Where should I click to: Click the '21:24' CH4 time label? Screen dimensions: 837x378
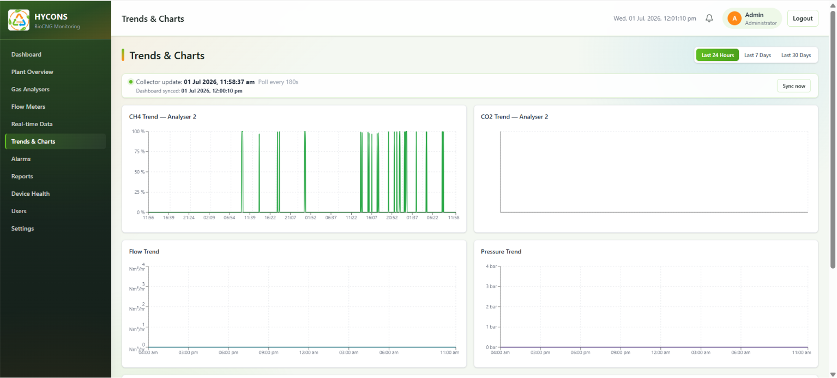pyautogui.click(x=189, y=218)
